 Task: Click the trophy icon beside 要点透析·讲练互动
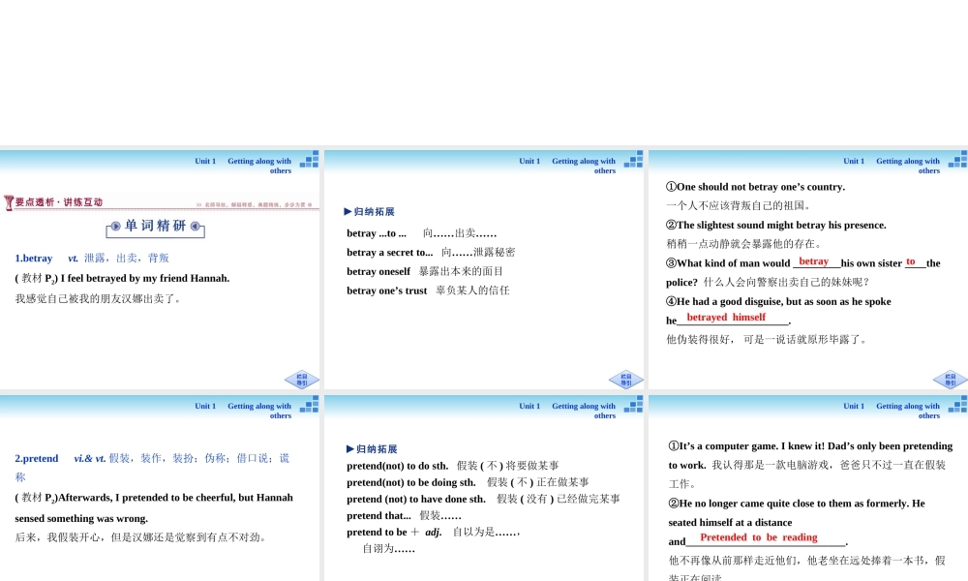pyautogui.click(x=9, y=202)
